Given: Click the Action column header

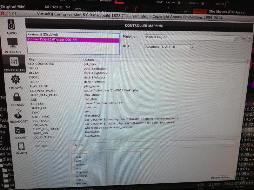Looking at the screenshot, I should (x=89, y=60).
